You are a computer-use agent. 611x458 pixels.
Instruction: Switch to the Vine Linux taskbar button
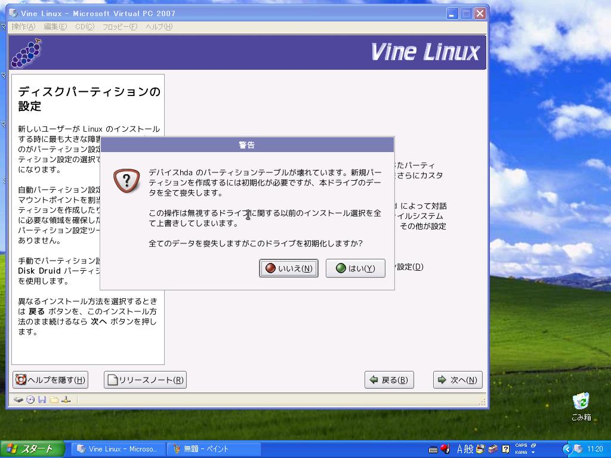[x=118, y=449]
